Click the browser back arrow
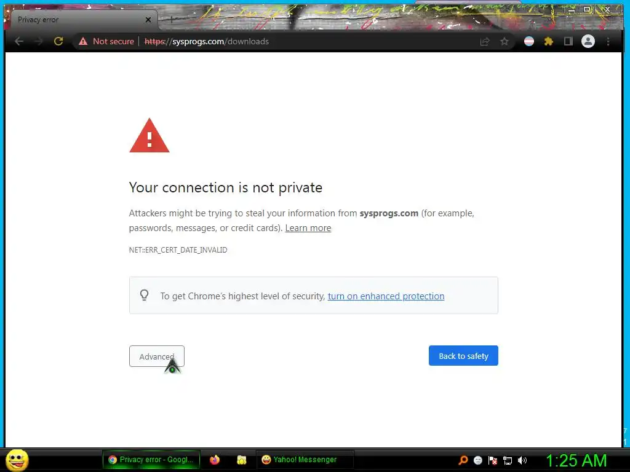The image size is (630, 472). [x=19, y=41]
